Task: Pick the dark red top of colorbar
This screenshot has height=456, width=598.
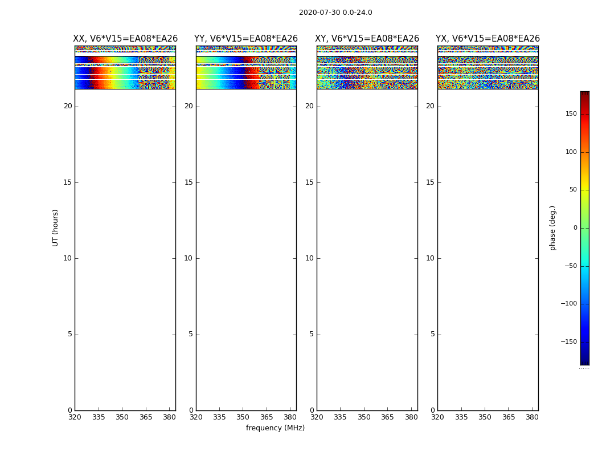Action: [x=584, y=94]
